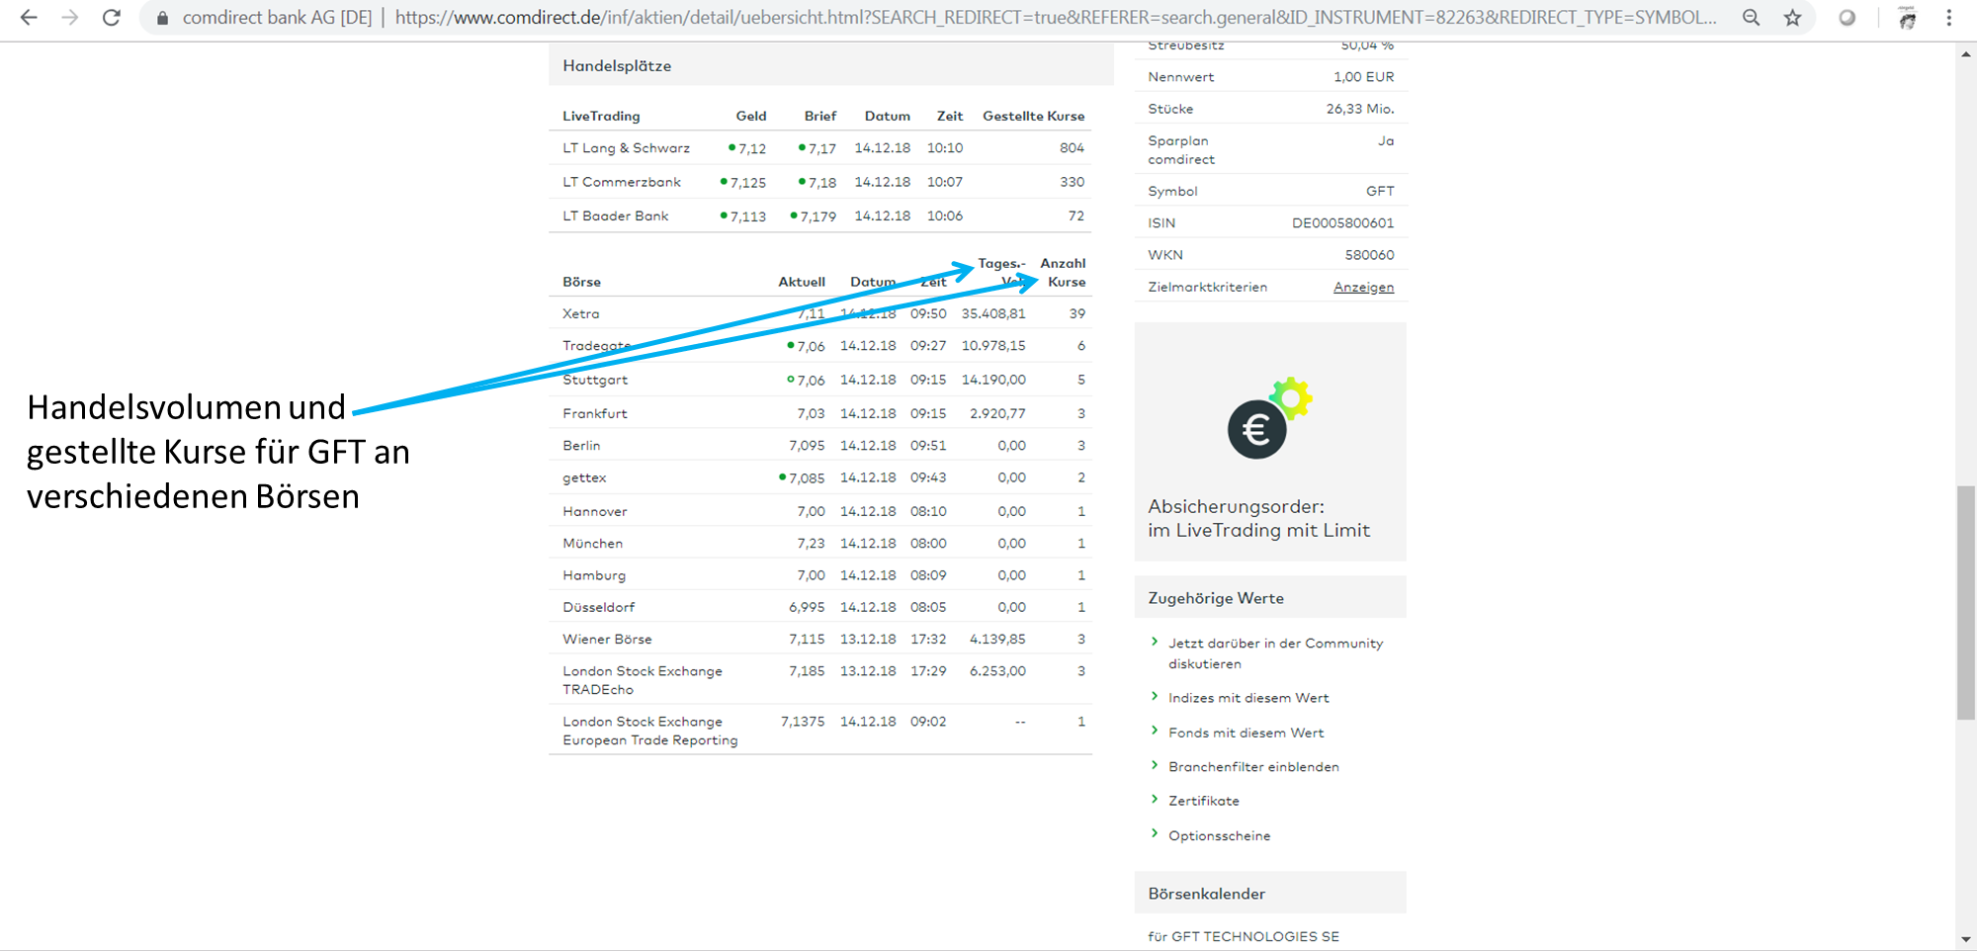Open the Zertifikate link

click(x=1203, y=801)
